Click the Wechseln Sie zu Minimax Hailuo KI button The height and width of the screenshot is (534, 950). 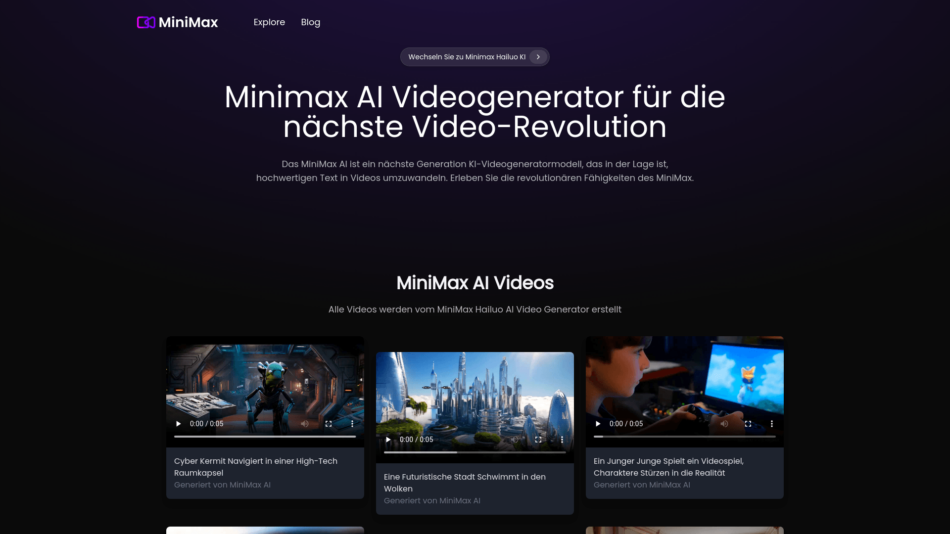tap(475, 57)
